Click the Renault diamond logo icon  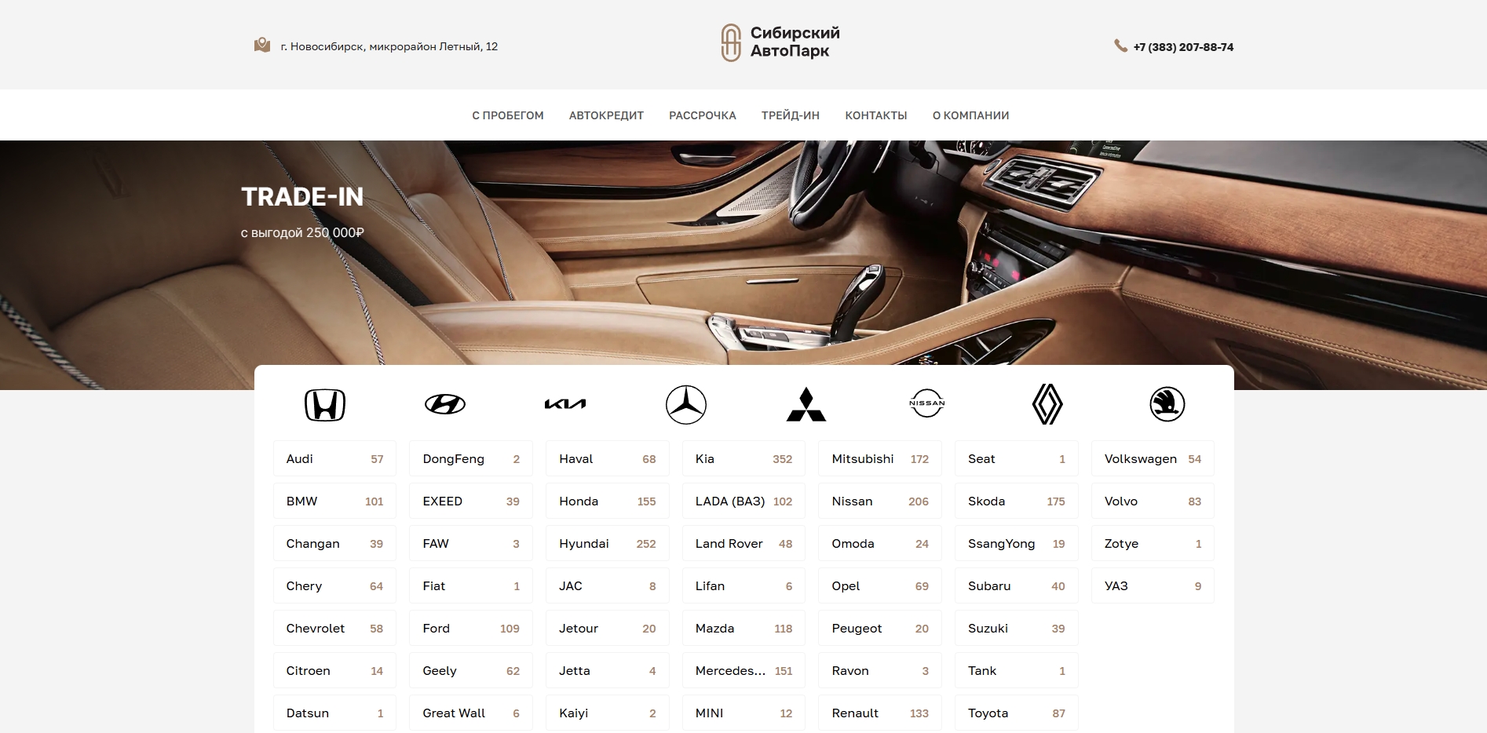[1047, 404]
